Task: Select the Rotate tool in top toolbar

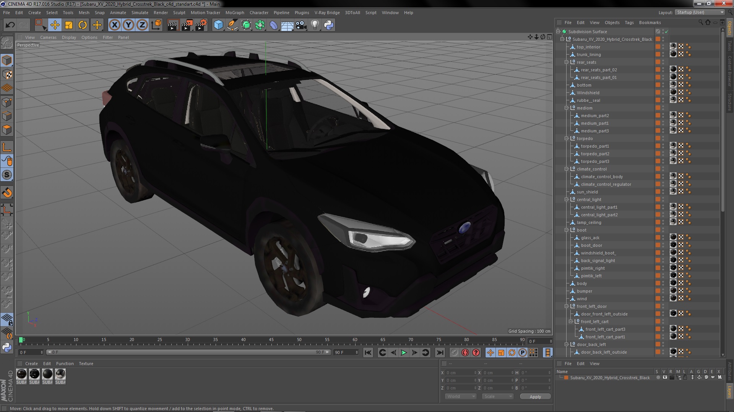Action: point(83,25)
